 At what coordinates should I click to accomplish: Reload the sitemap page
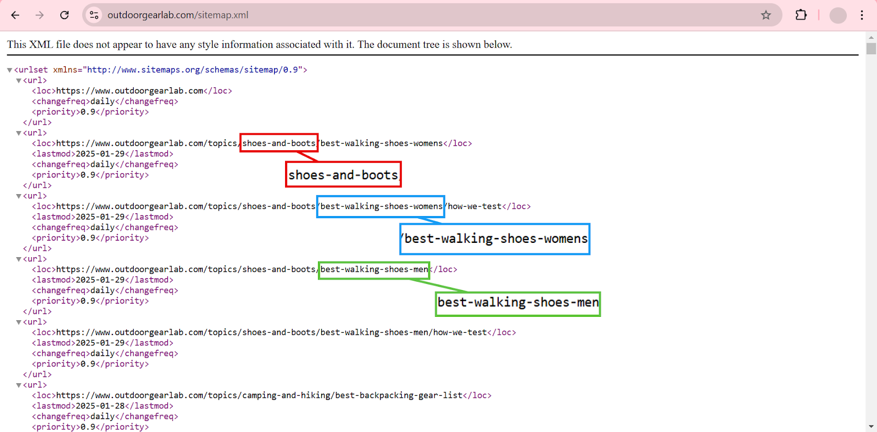(x=64, y=15)
